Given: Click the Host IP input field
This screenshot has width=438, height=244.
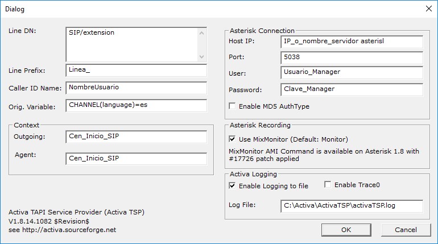Looking at the screenshot, I should click(352, 42).
